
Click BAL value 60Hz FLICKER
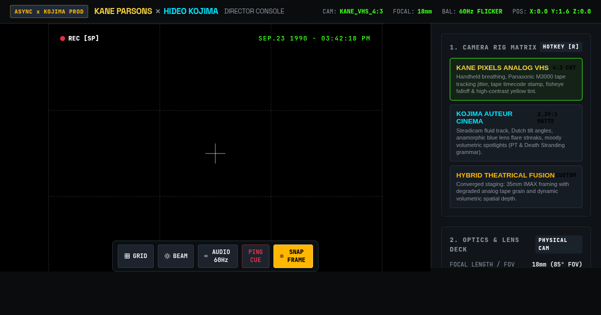pyautogui.click(x=481, y=11)
